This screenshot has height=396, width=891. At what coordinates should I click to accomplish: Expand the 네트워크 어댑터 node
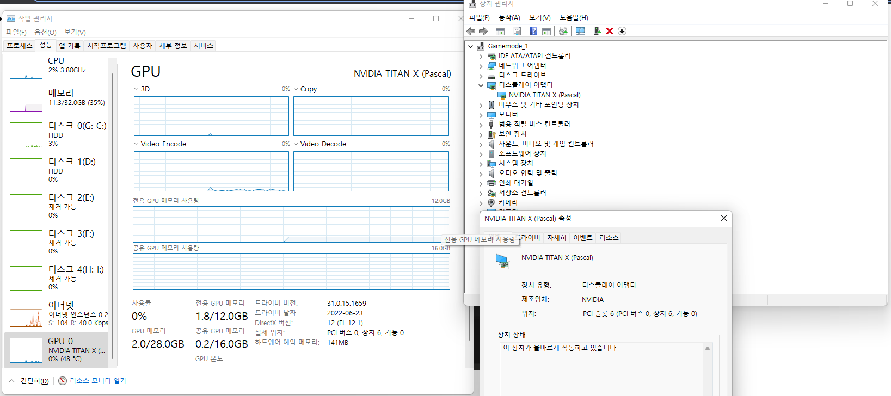tap(481, 66)
